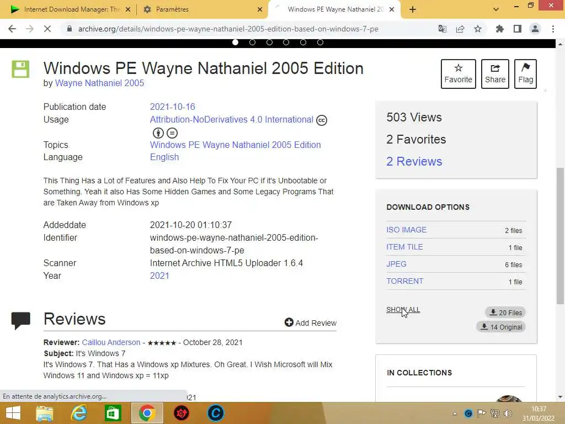
Task: Open blue C application in taskbar
Action: coord(216,413)
